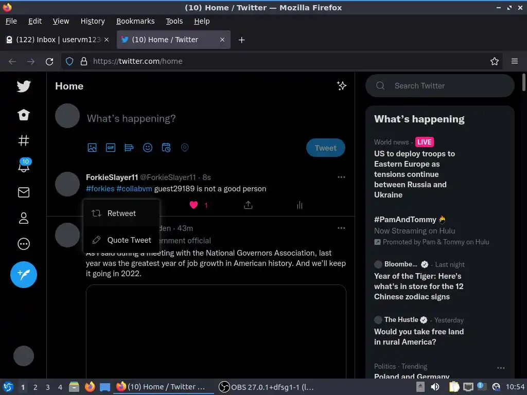Add media using the image icon
This screenshot has height=395, width=527.
pos(92,148)
